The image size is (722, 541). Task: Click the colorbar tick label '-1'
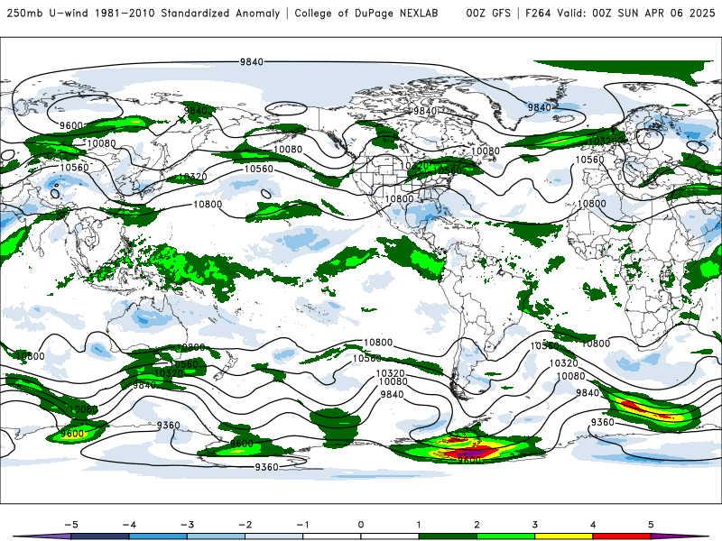click(302, 525)
